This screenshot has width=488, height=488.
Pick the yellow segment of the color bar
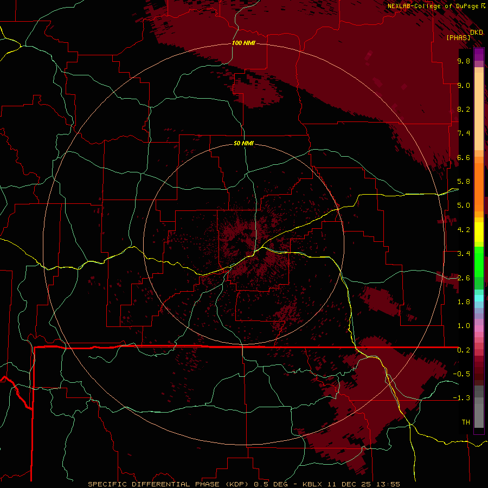coord(479,232)
